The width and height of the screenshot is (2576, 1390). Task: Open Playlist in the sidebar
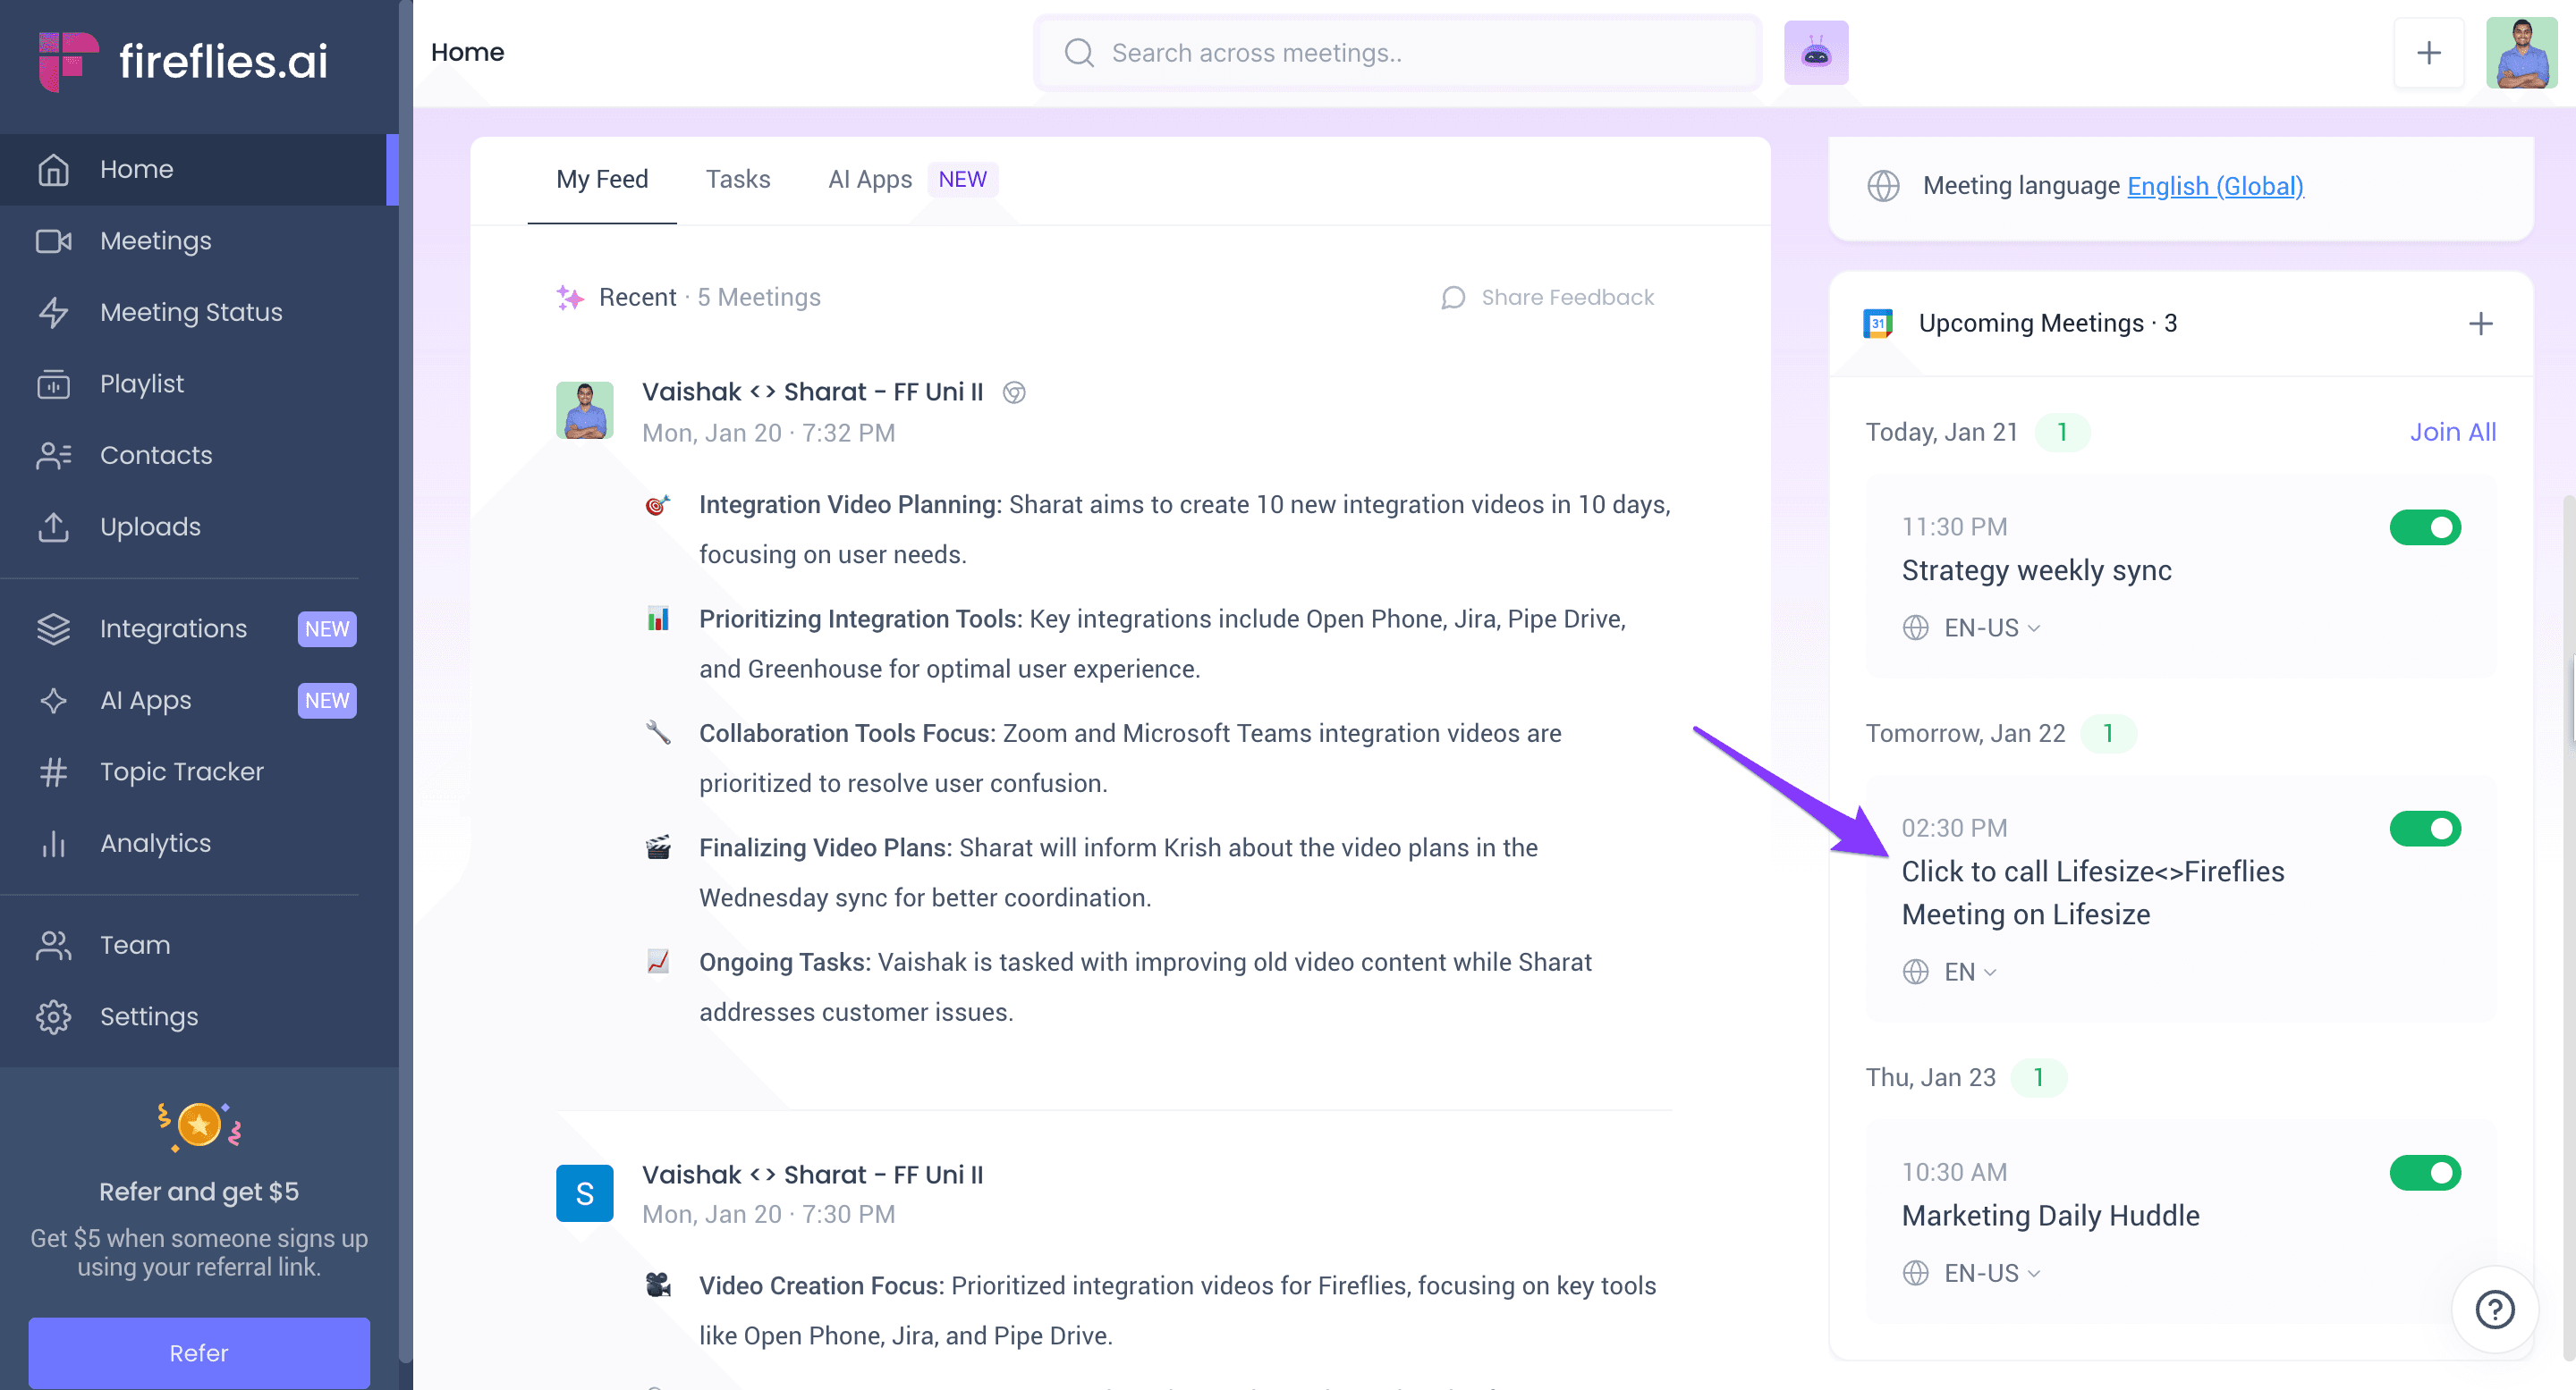click(x=199, y=383)
